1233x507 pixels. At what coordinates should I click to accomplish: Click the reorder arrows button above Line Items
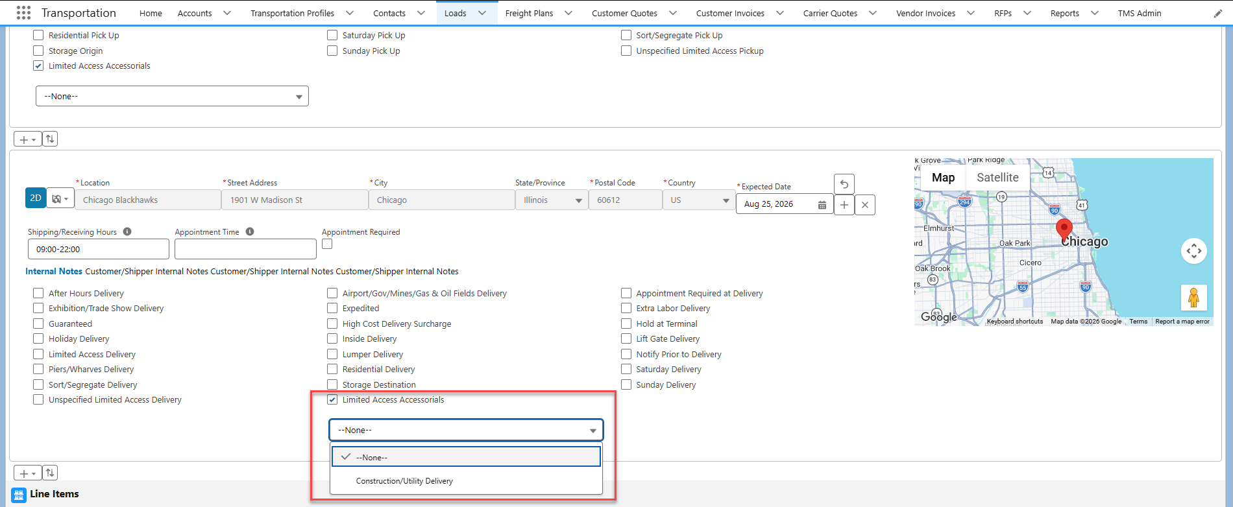[x=50, y=473]
